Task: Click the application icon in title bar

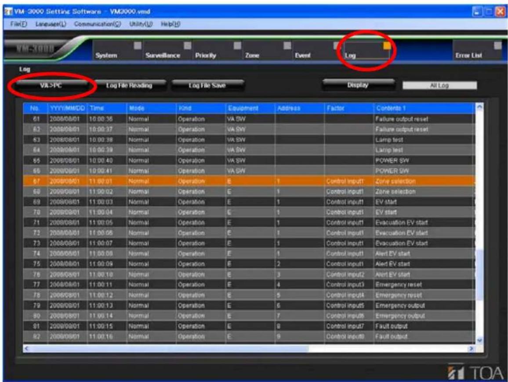Action: [x=8, y=12]
